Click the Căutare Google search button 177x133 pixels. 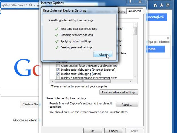[30, 104]
